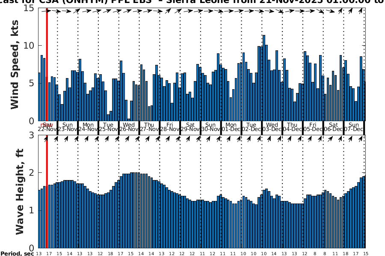Click the '2' tick on wave height axis
The width and height of the screenshot is (385, 256).
(x=33, y=173)
